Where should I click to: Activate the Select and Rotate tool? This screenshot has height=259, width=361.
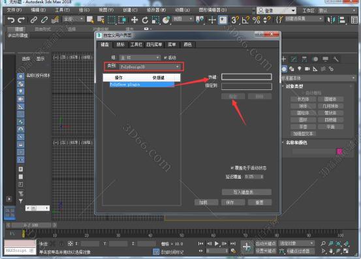coord(145,20)
